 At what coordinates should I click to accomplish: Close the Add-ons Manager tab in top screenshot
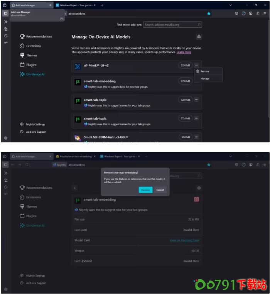click(50, 5)
